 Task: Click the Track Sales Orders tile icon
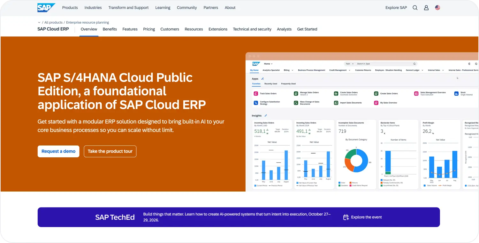(256, 94)
